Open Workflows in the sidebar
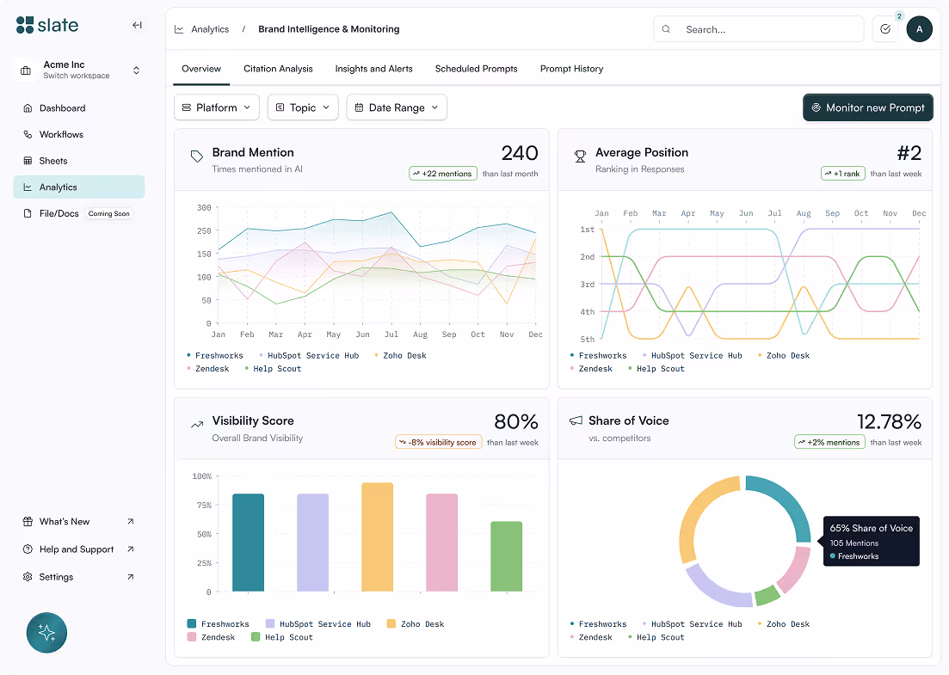949x675 pixels. (x=78, y=134)
